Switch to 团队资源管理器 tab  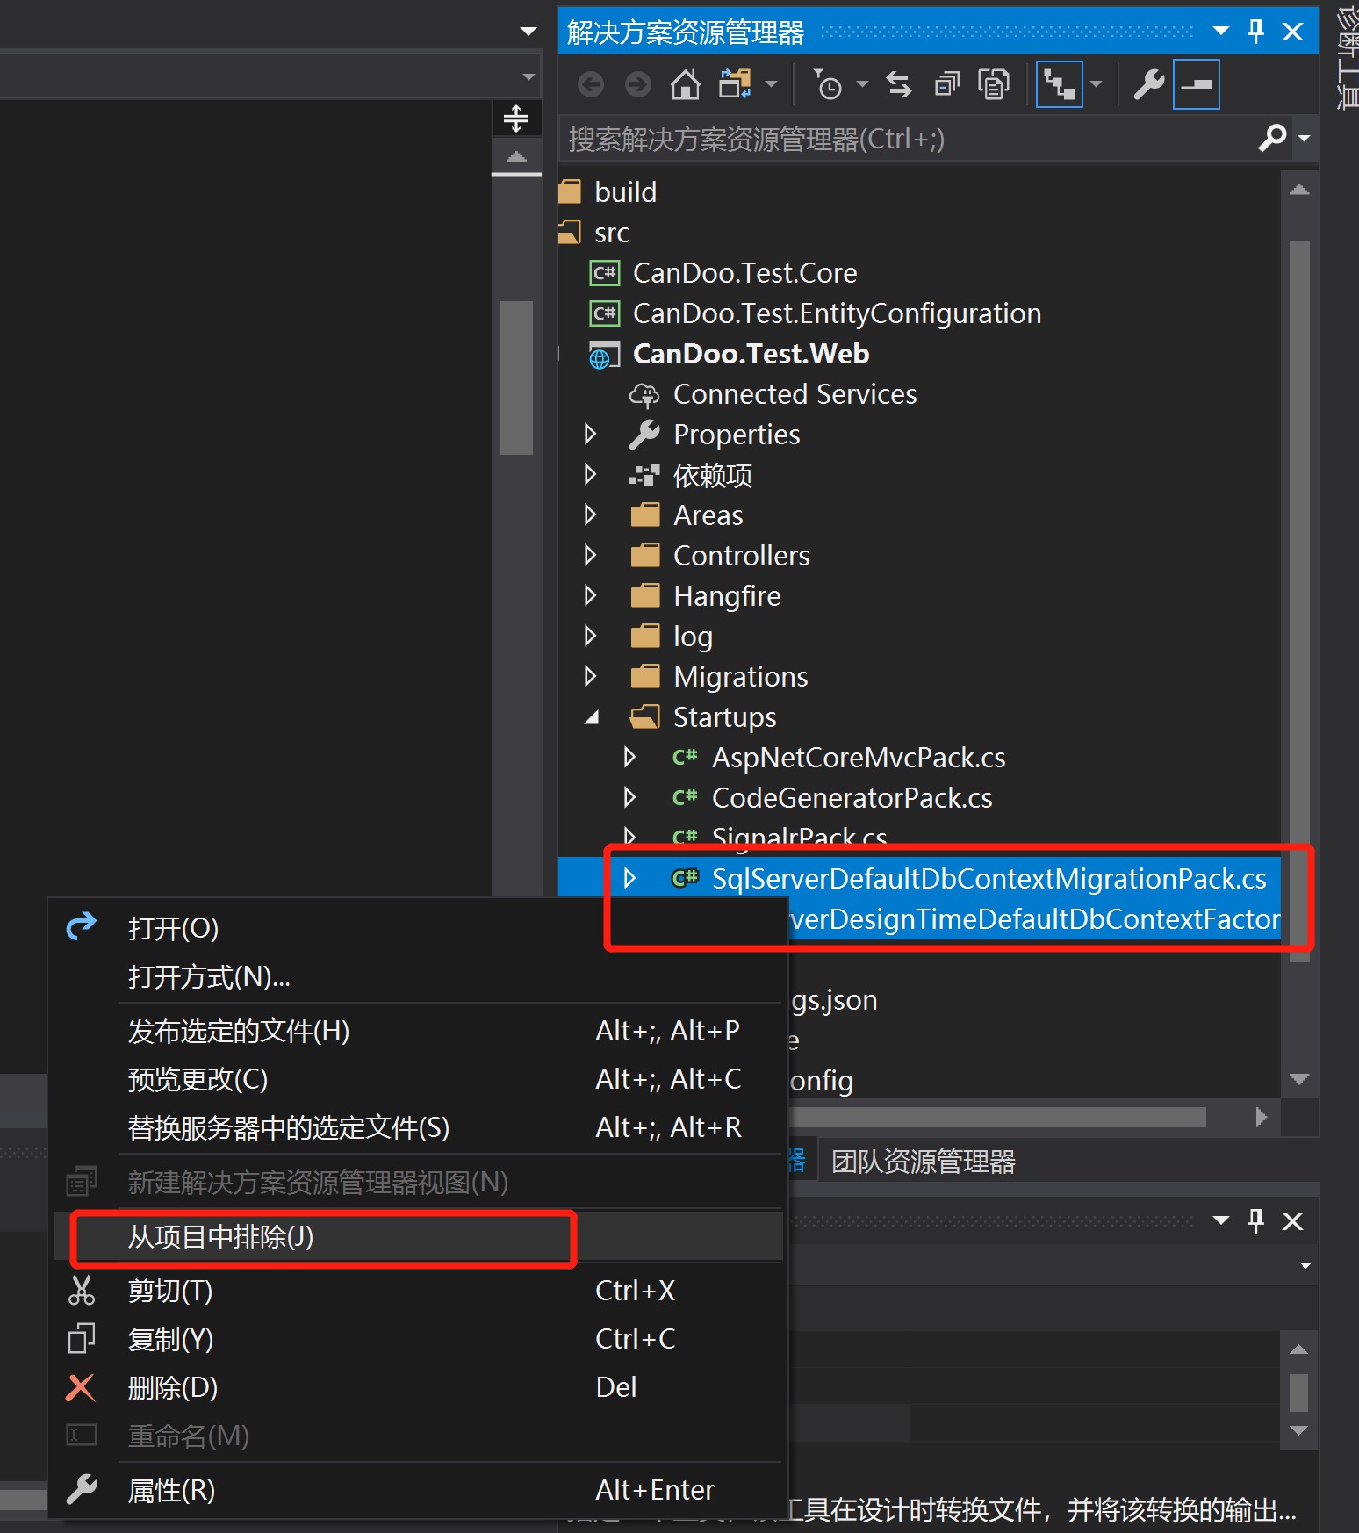tap(923, 1162)
